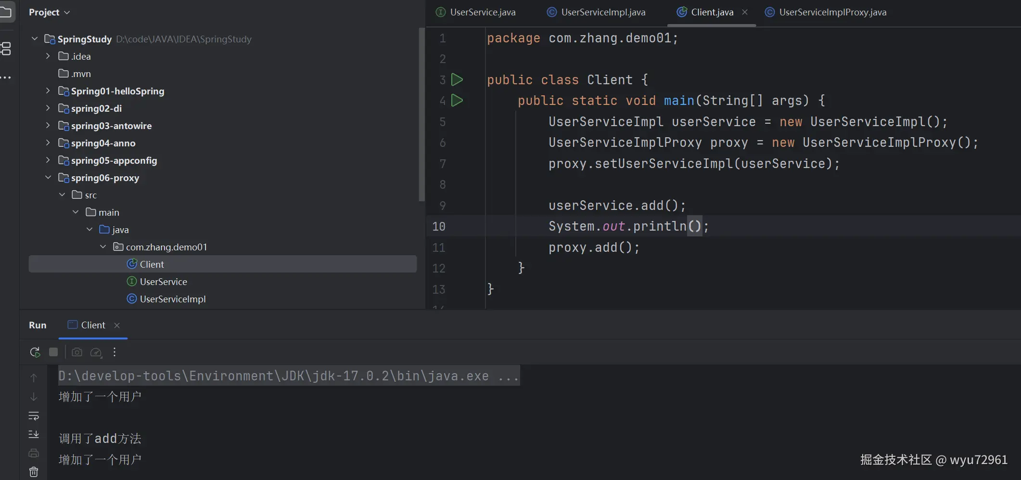This screenshot has width=1021, height=480.
Task: Switch to the UserServiceImpl.java tab
Action: coord(602,12)
